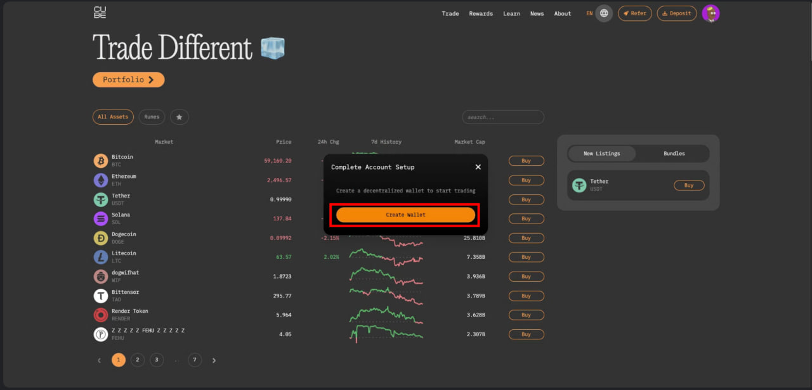Screen dimensions: 812x390
Task: Click the Litecoin 2.02% change value
Action: click(331, 257)
